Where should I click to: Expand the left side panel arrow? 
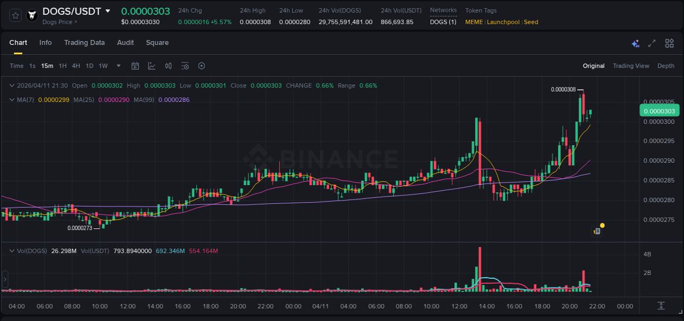pos(5,279)
